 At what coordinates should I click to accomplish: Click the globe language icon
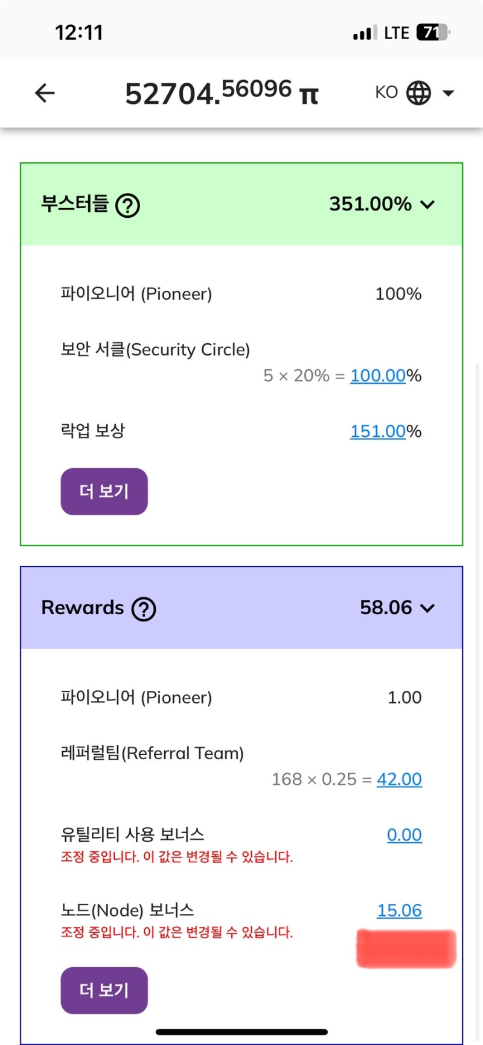[418, 92]
